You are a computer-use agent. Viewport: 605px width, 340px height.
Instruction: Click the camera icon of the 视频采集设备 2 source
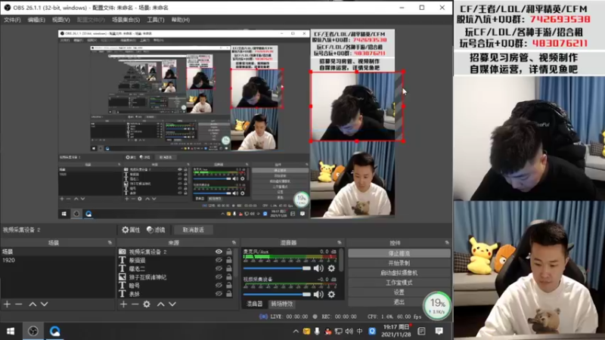pyautogui.click(x=123, y=252)
